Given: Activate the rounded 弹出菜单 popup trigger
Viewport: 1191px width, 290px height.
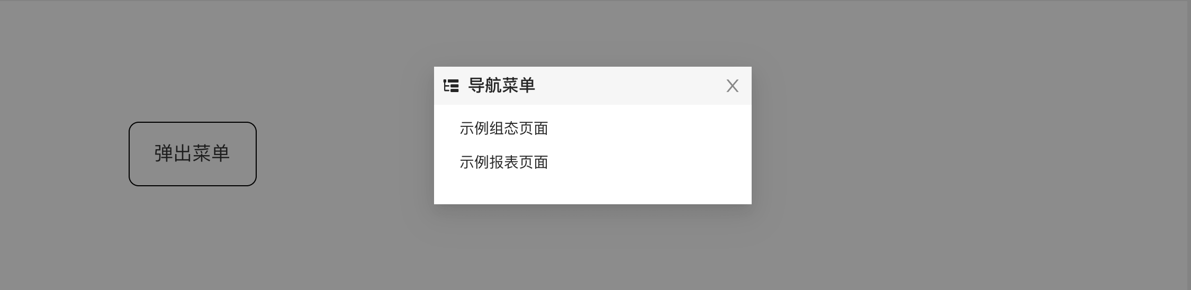Looking at the screenshot, I should click(193, 154).
